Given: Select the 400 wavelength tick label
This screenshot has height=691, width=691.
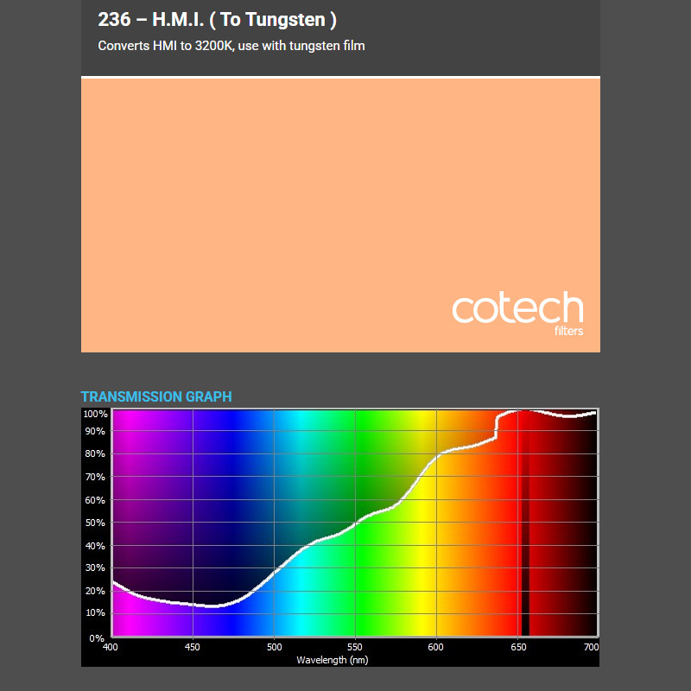Looking at the screenshot, I should [111, 645].
